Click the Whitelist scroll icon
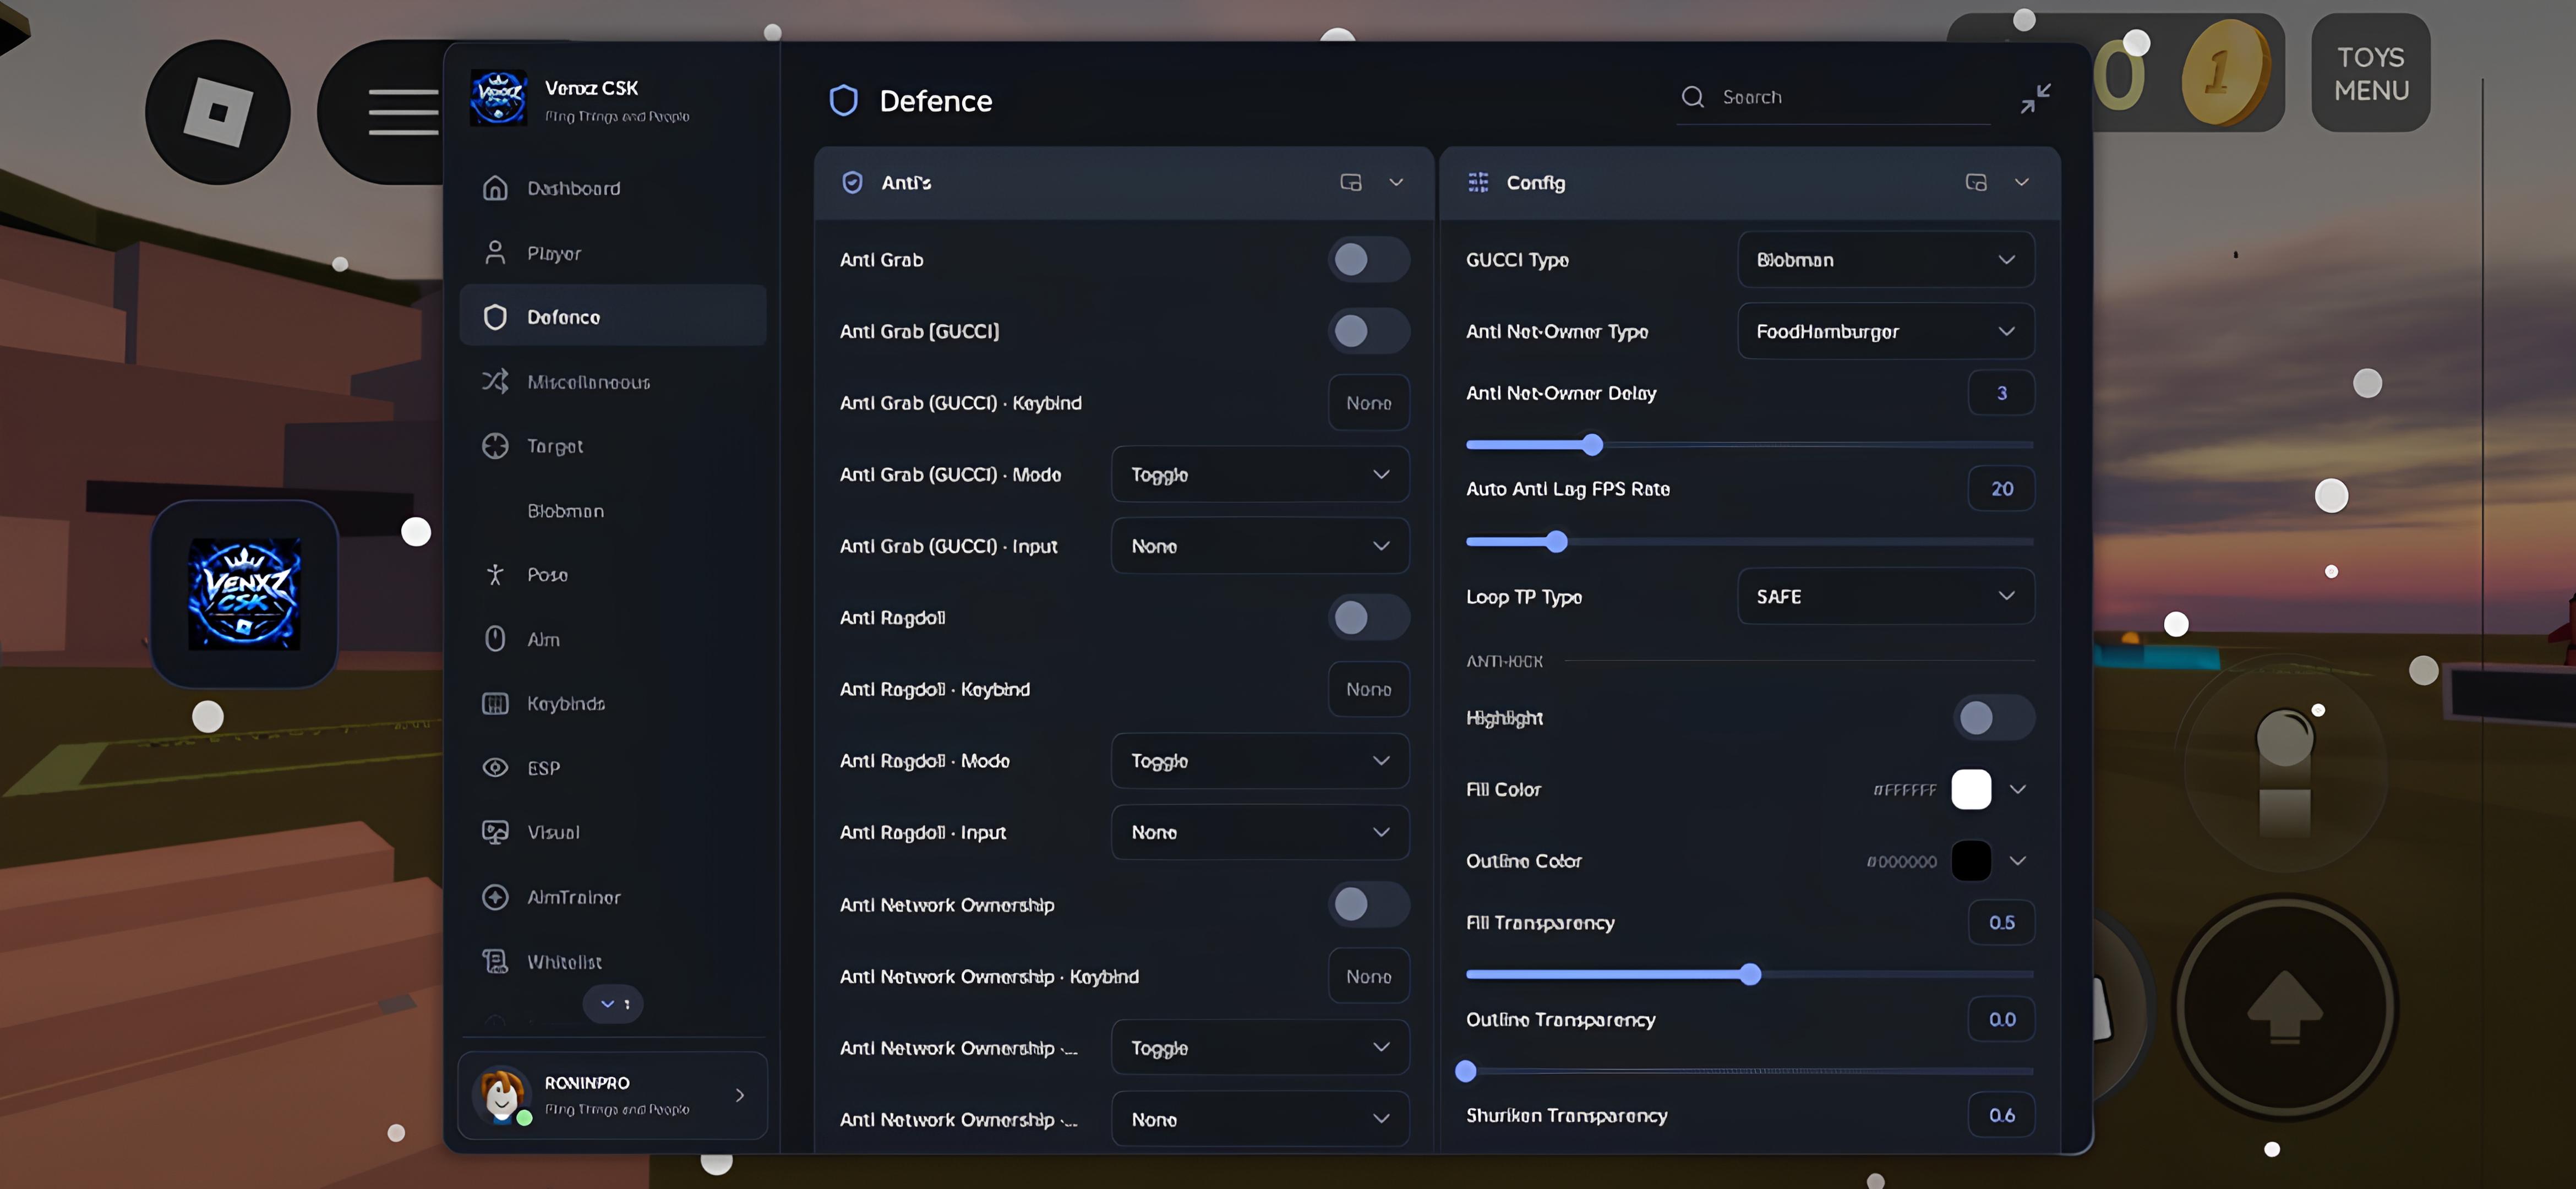Viewport: 2576px width, 1189px height. click(495, 961)
